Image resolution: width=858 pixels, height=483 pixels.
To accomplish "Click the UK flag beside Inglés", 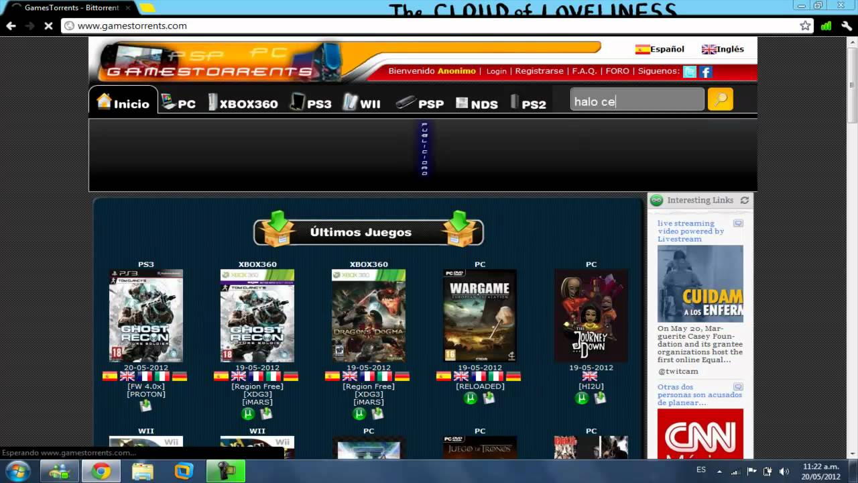I will (x=709, y=49).
